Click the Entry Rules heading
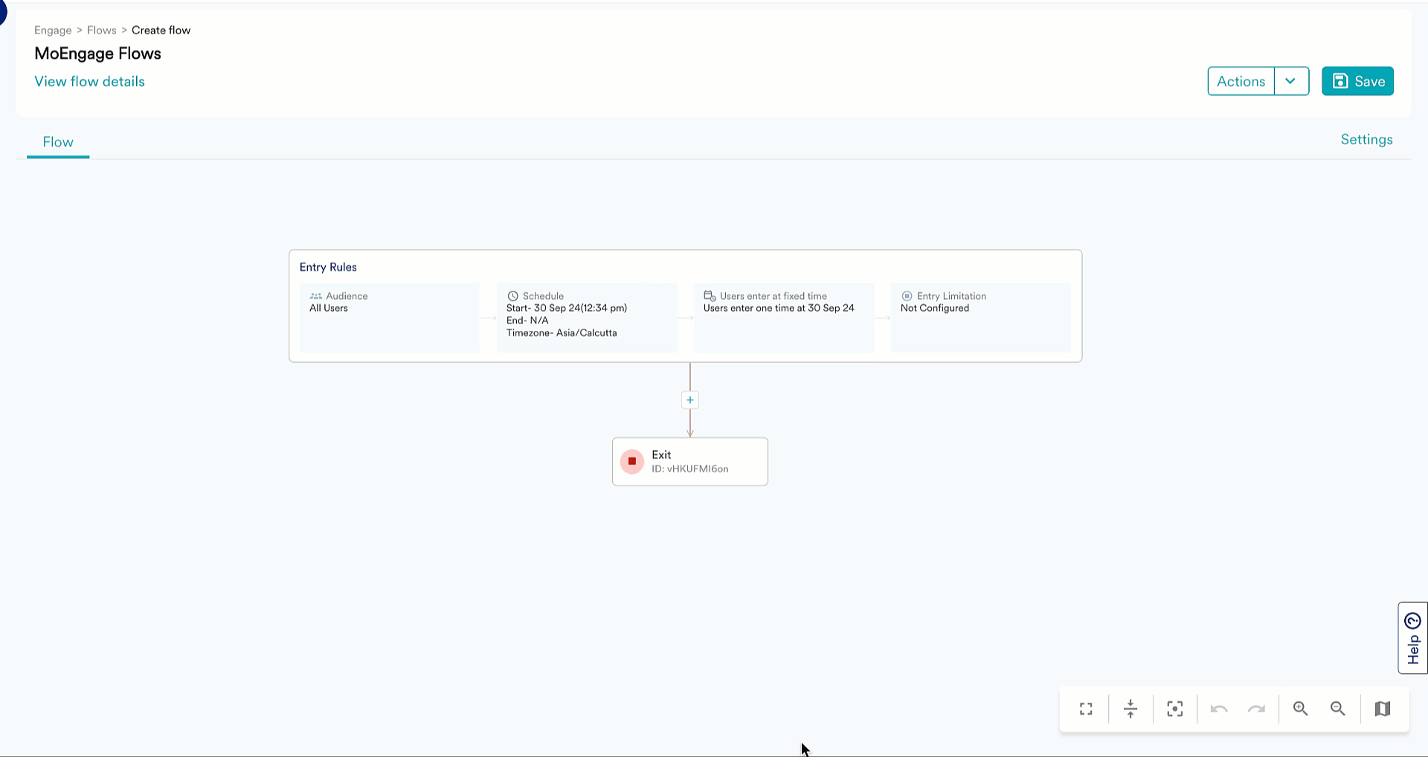 coord(328,267)
